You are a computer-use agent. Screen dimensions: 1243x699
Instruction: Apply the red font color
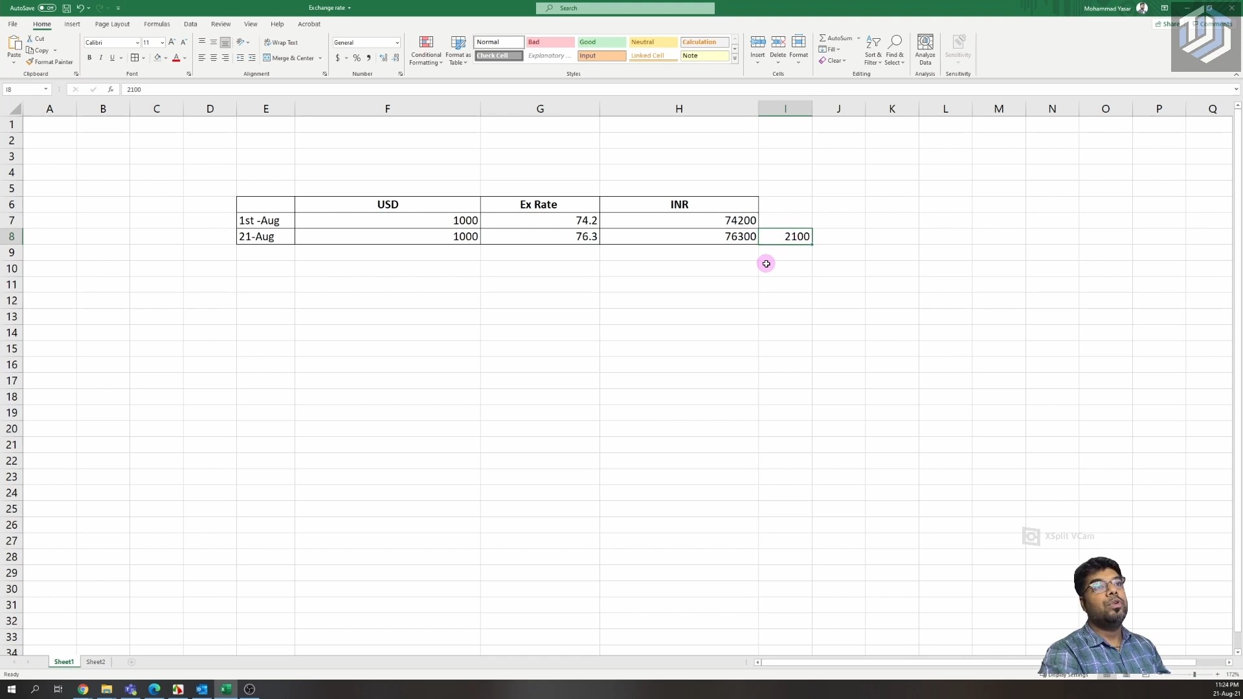click(175, 58)
